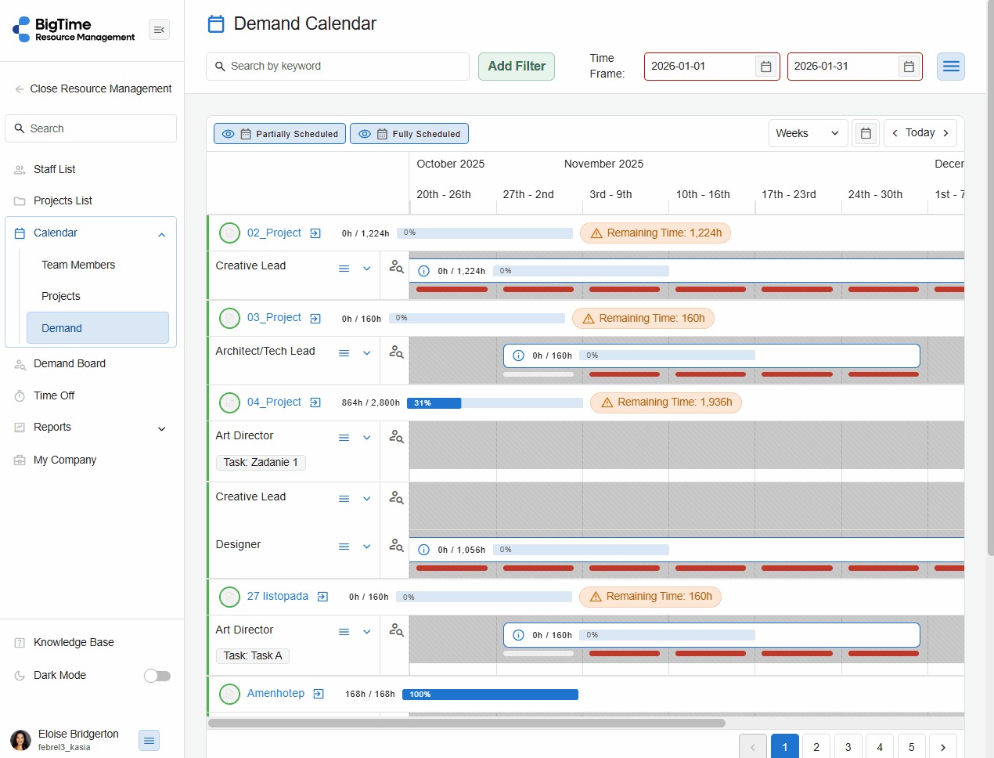
Task: Toggle Dark Mode switch
Action: [x=157, y=676]
